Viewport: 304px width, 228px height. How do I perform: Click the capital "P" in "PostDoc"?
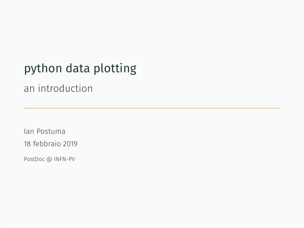(x=25, y=159)
